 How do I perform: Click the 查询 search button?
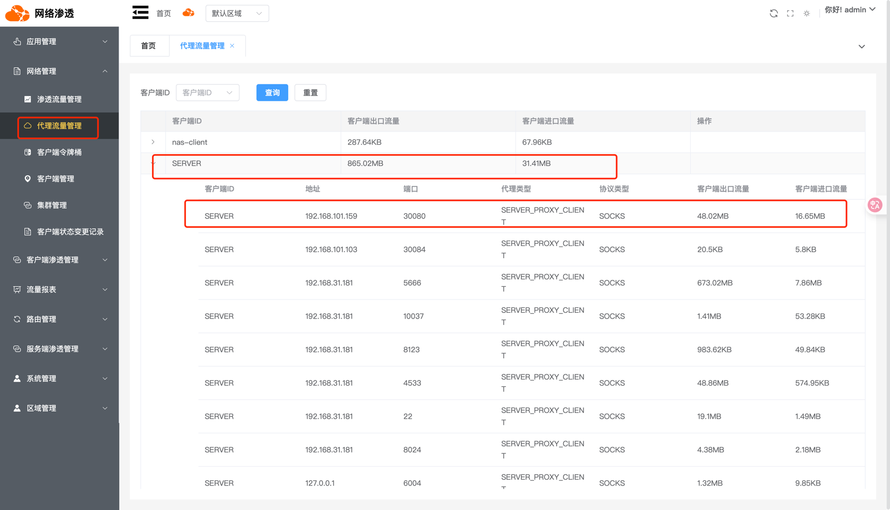coord(272,92)
